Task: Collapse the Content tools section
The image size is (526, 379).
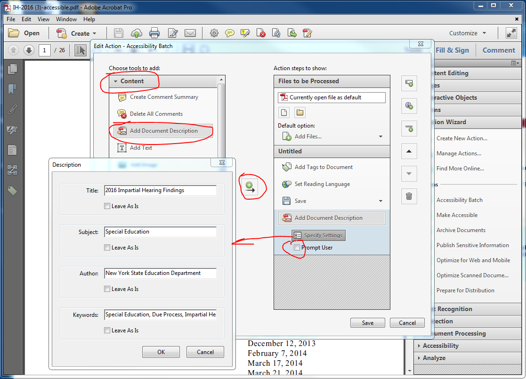Action: [116, 81]
